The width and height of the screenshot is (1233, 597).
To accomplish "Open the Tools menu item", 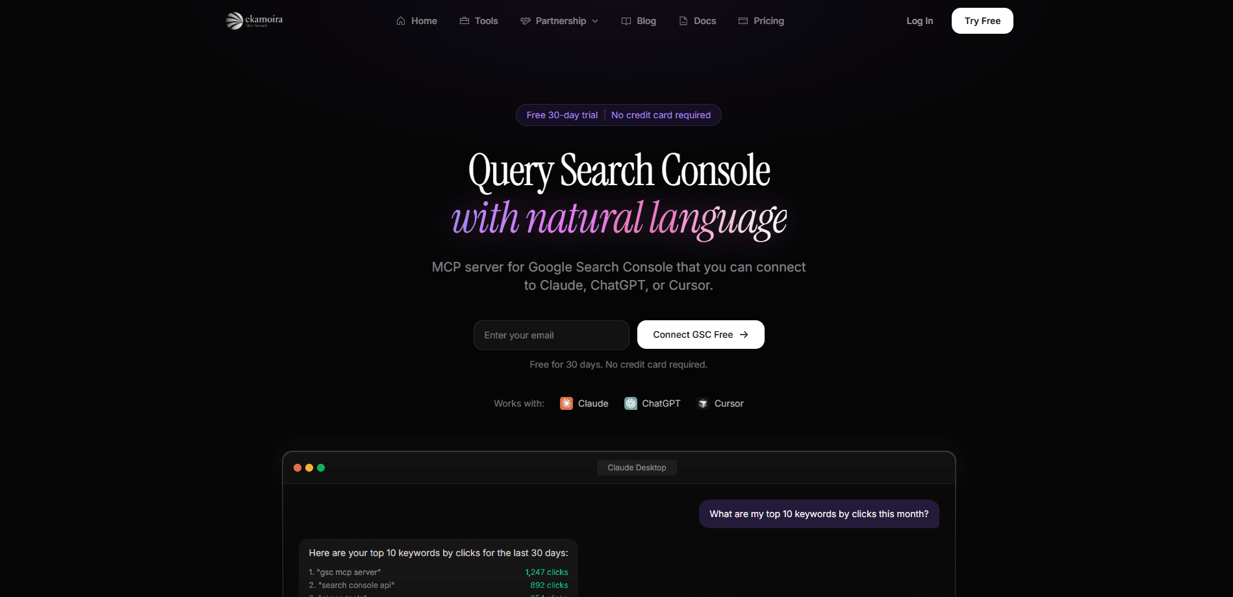I will (479, 21).
